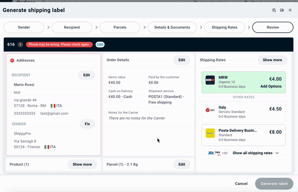
Task: Choose Poste Delivery Business Standard rate
Action: pyautogui.click(x=243, y=135)
